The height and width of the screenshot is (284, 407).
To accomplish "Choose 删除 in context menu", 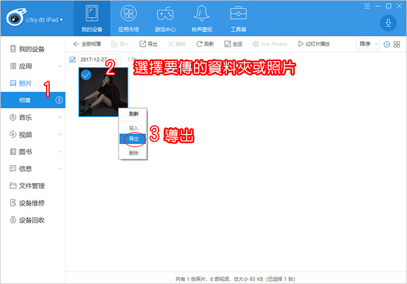I will click(133, 153).
